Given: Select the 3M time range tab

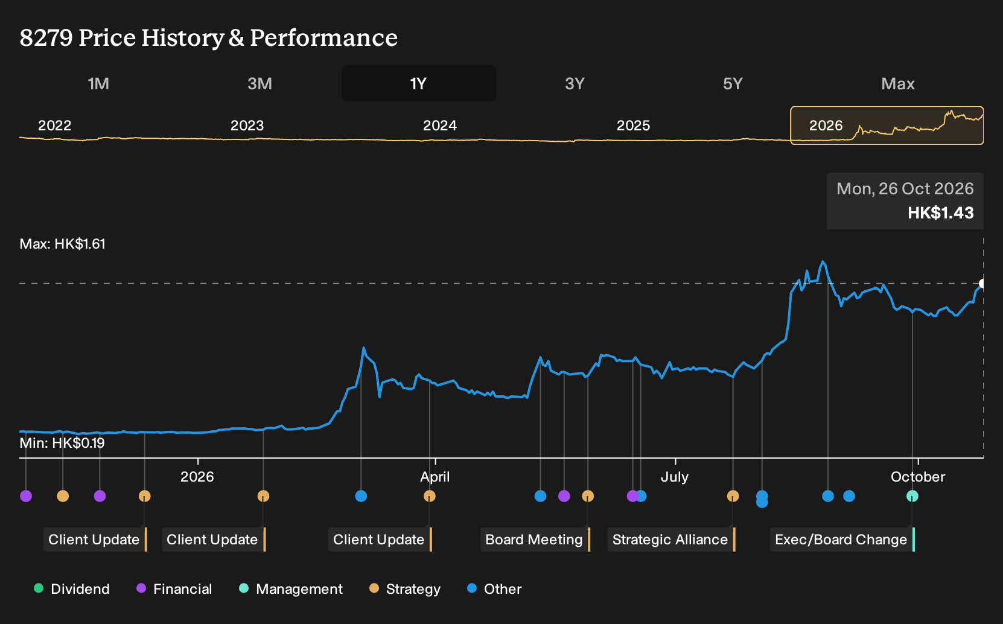Looking at the screenshot, I should click(260, 83).
